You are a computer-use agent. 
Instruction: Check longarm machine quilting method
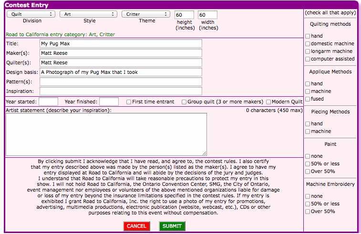click(308, 51)
